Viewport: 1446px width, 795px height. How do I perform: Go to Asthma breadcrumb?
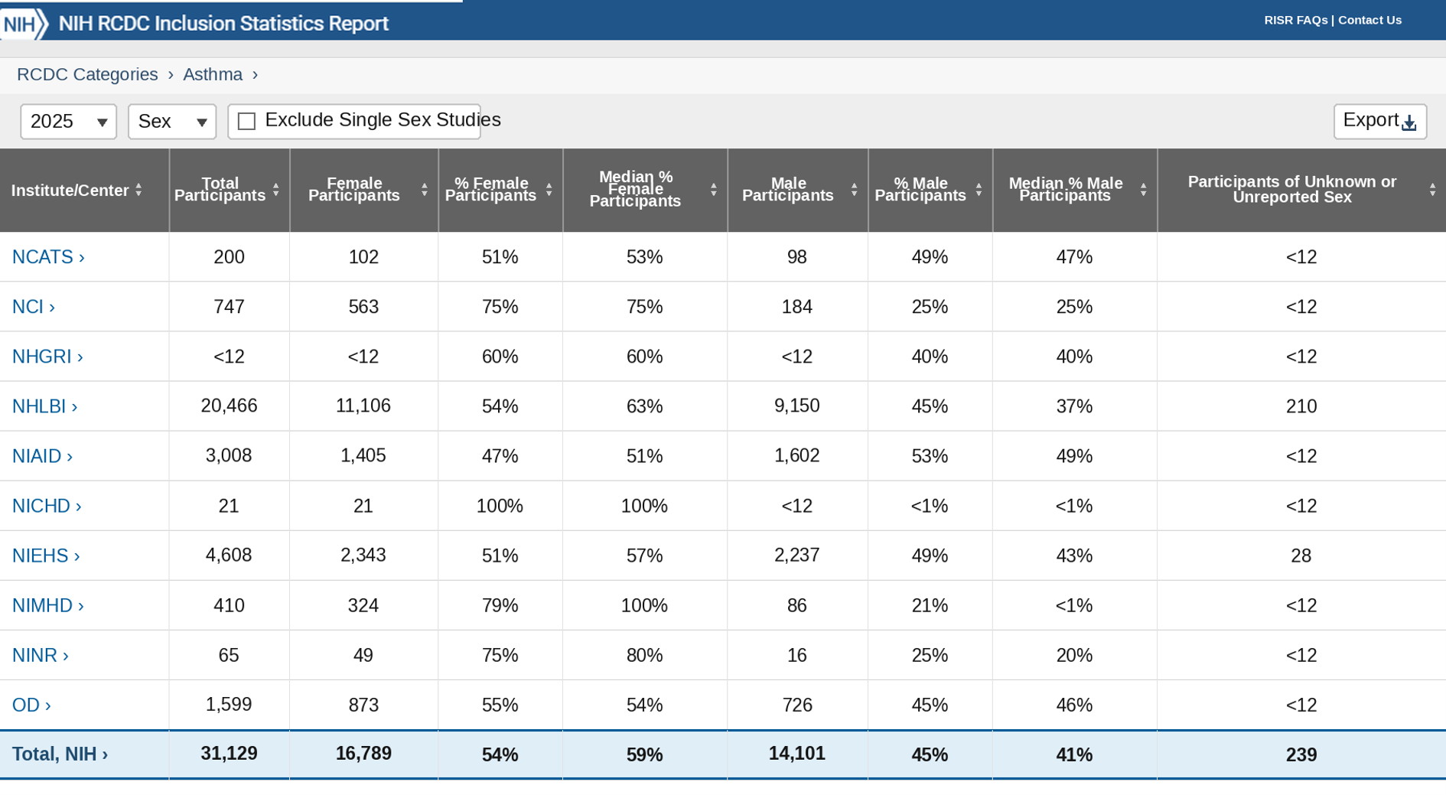213,74
